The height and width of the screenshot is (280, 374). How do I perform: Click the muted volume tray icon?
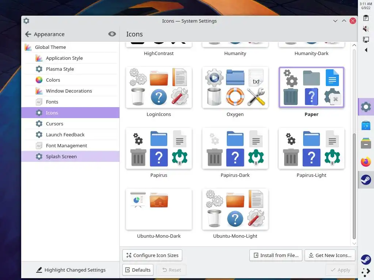pos(366,29)
